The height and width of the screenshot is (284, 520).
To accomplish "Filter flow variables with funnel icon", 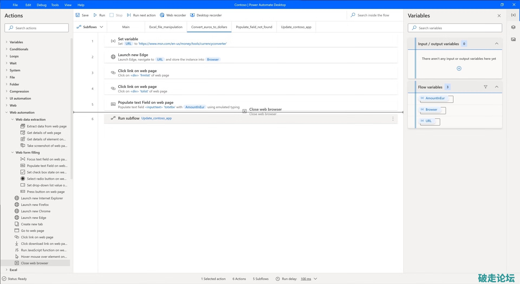I will point(486,87).
